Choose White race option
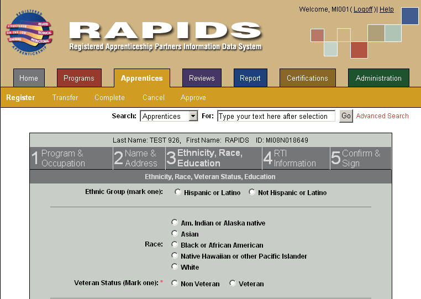 pyautogui.click(x=175, y=266)
